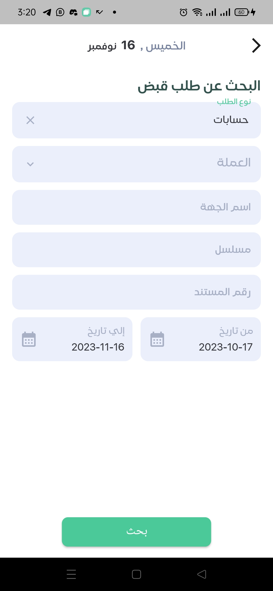Tap the Wi-Fi icon in status bar
This screenshot has width=273, height=591.
[x=197, y=12]
